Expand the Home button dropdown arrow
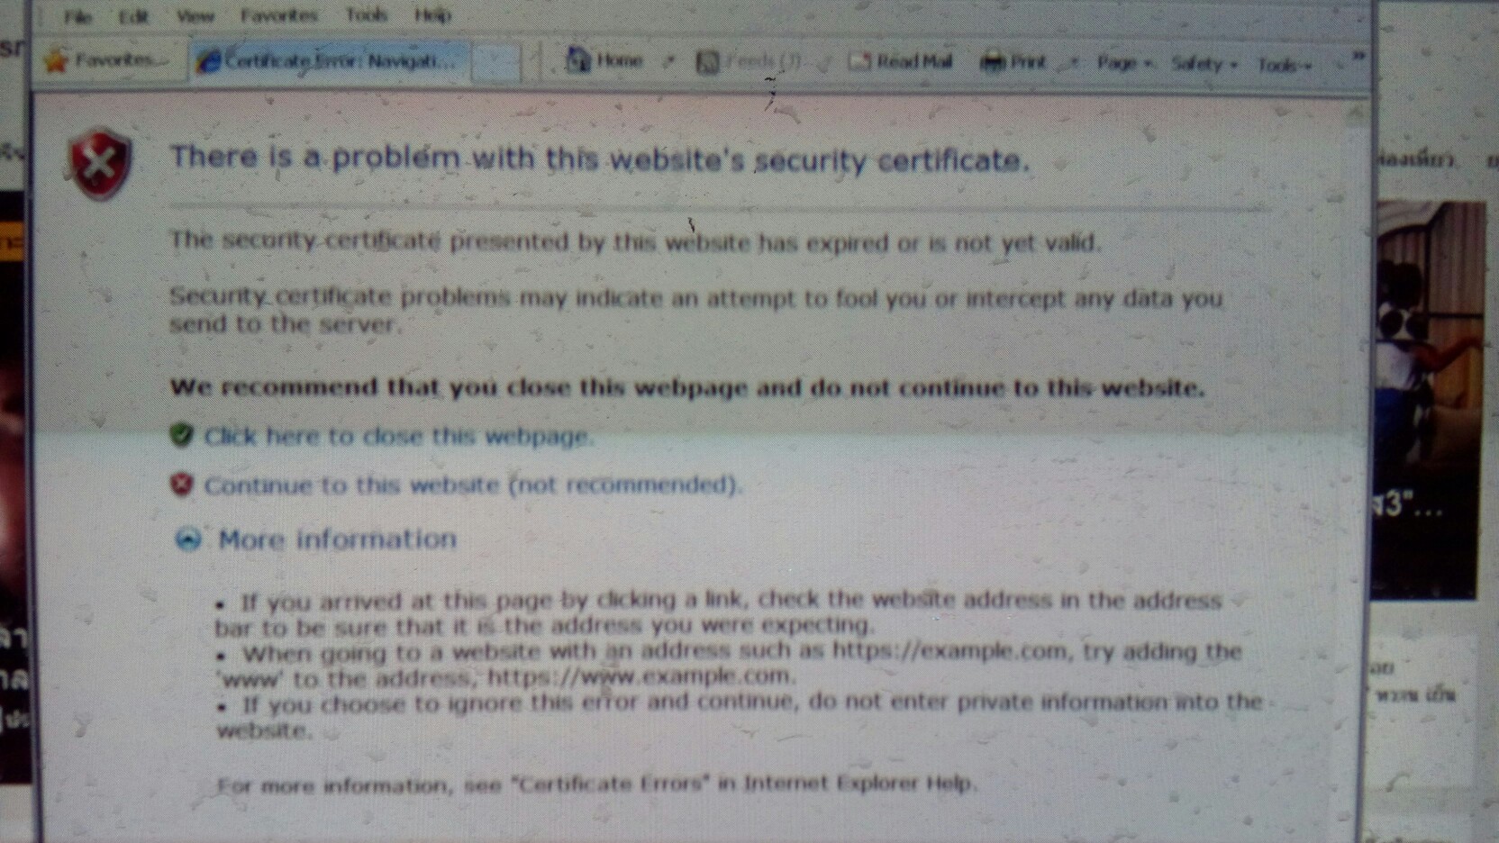 click(x=669, y=61)
